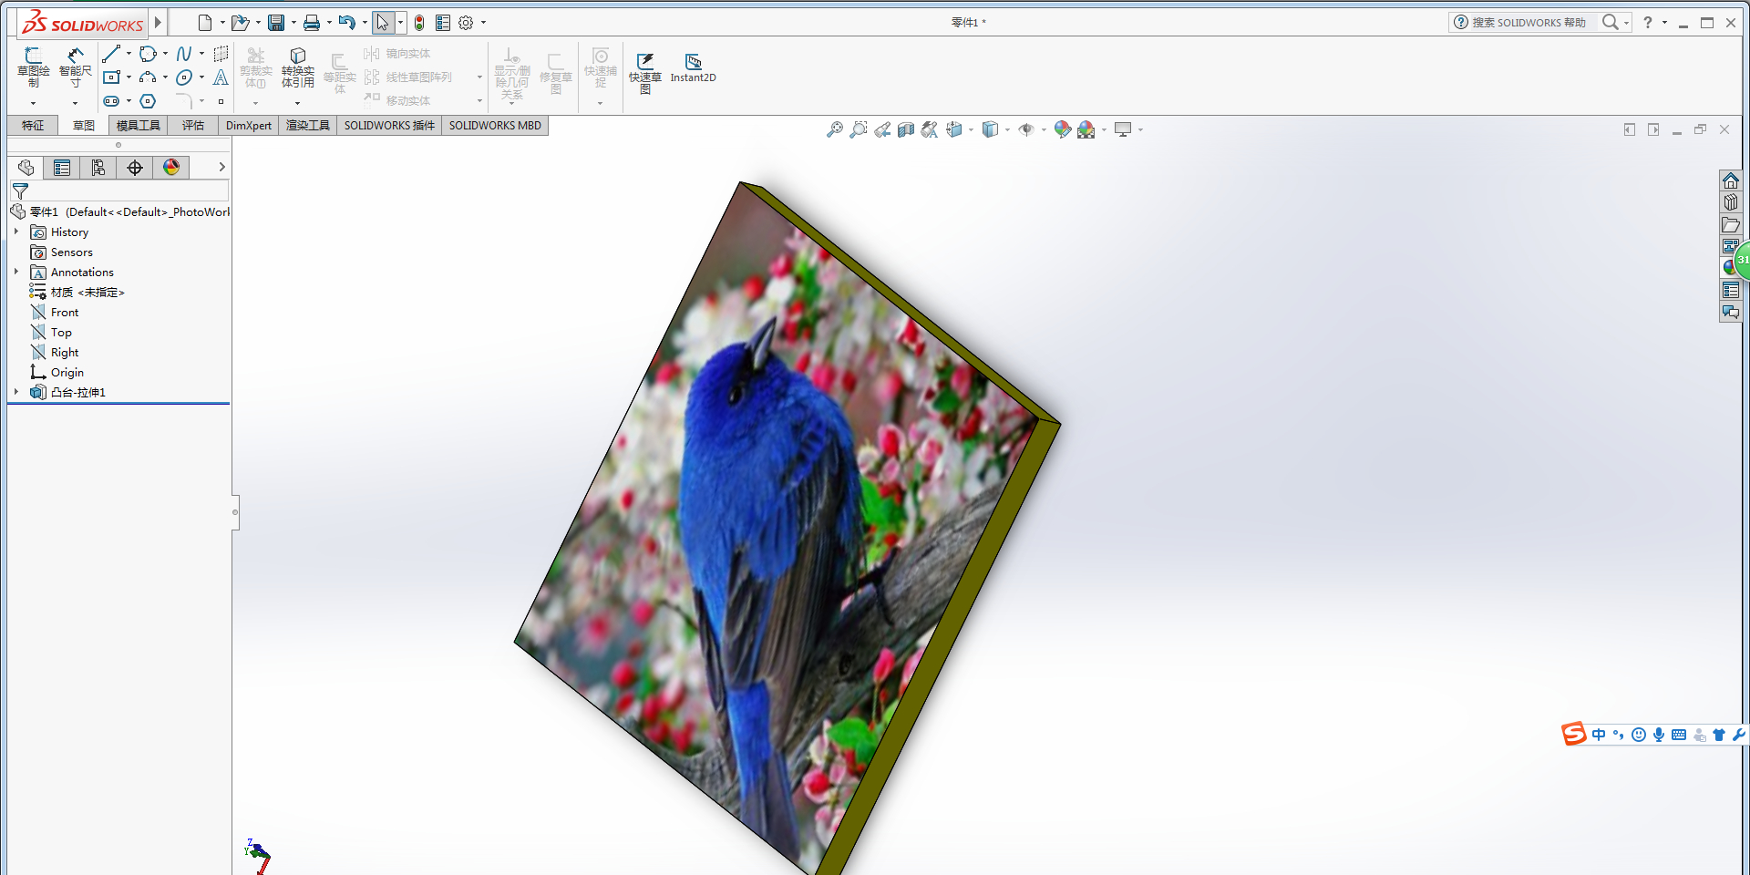Expand the Annotations tree node

coord(16,273)
